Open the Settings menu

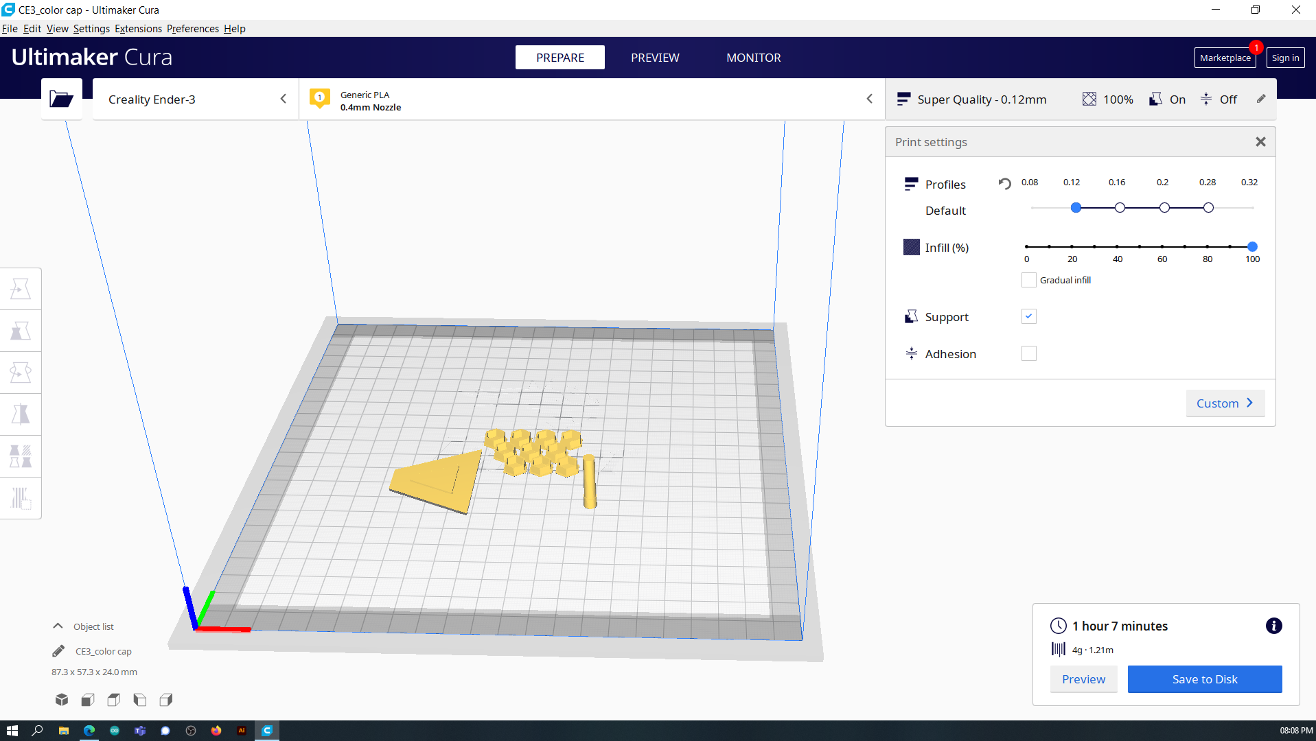pyautogui.click(x=91, y=29)
